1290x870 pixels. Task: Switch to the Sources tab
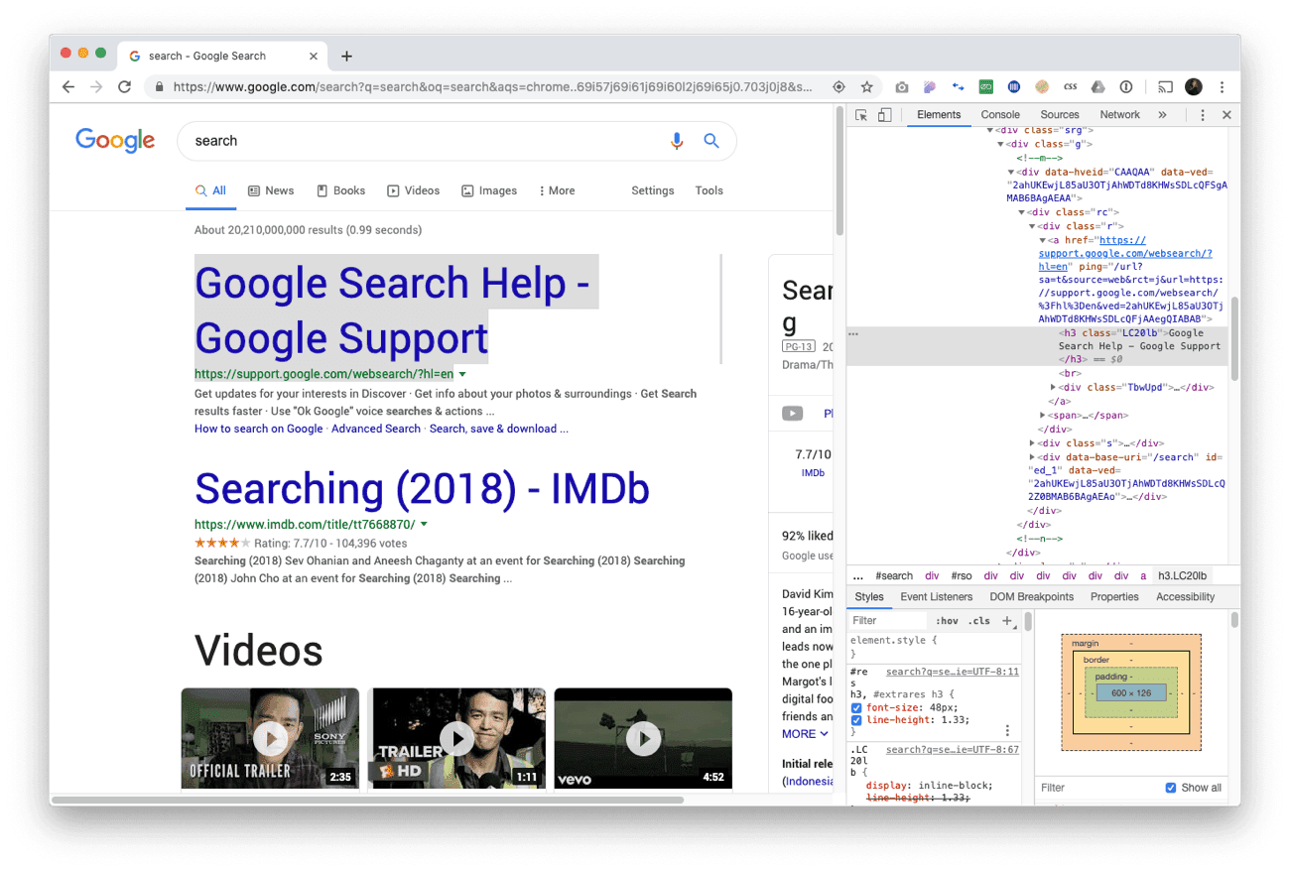[x=1060, y=115]
